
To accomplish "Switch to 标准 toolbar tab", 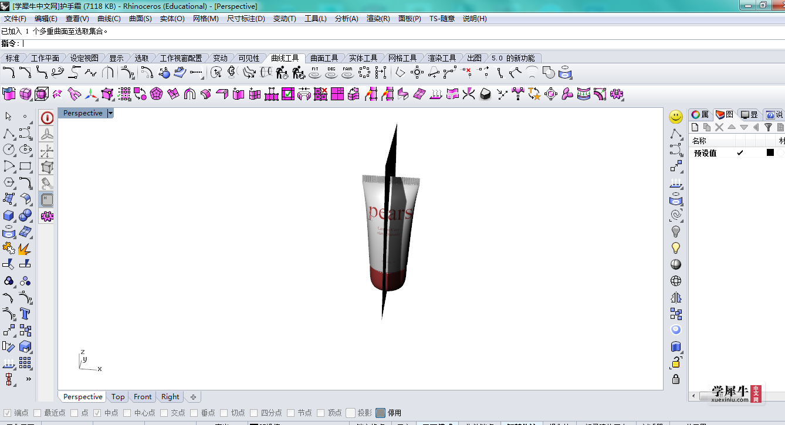I will [12, 58].
